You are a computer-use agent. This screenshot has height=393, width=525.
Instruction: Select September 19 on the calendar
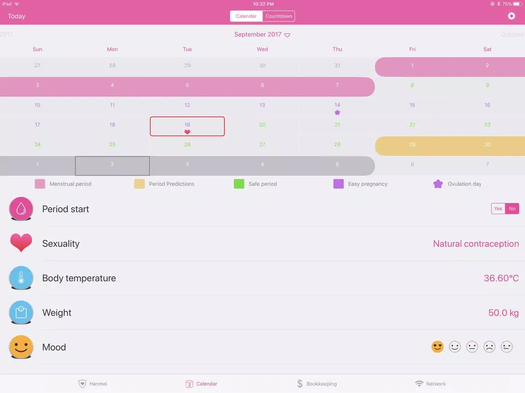click(187, 126)
